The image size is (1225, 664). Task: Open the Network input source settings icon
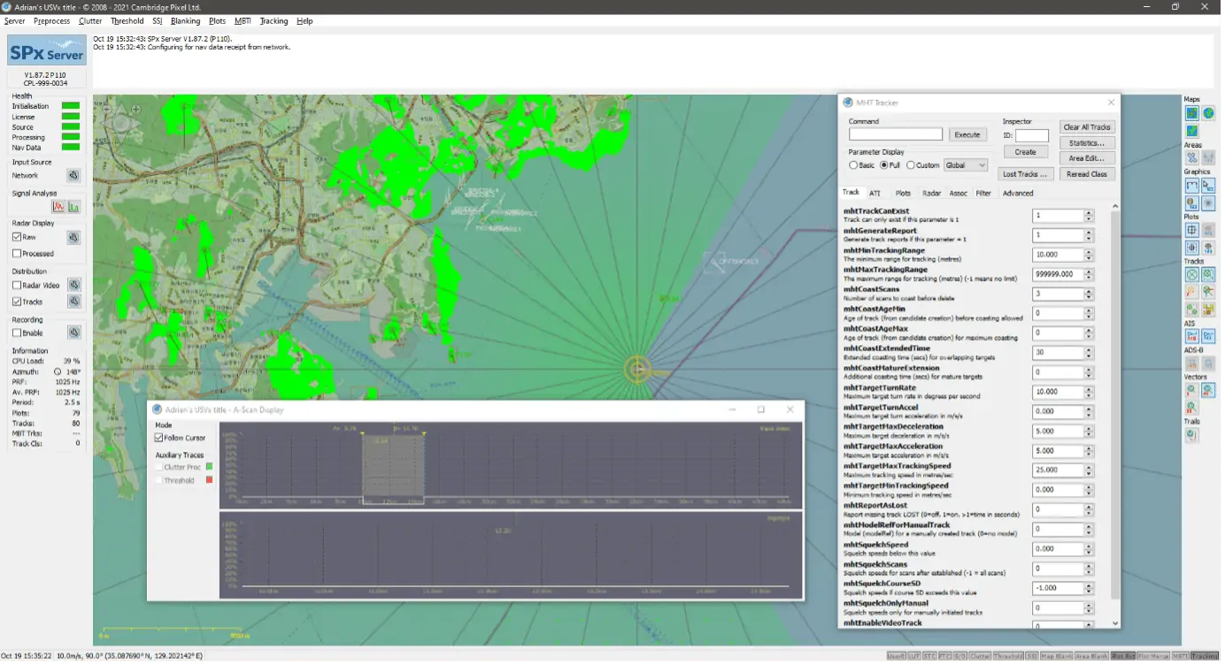click(74, 176)
